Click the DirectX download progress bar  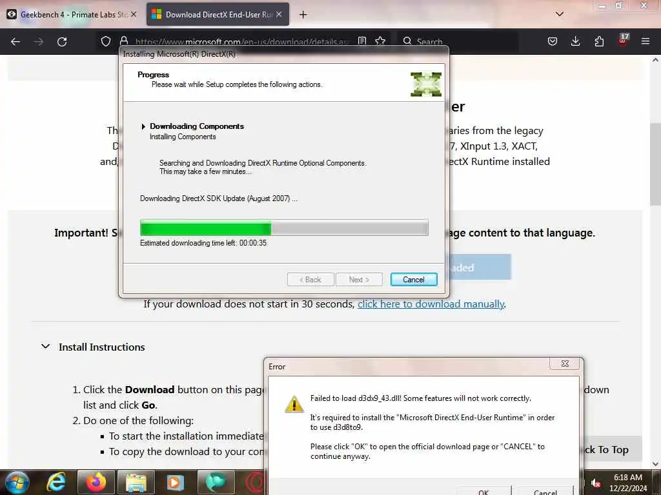coord(284,228)
